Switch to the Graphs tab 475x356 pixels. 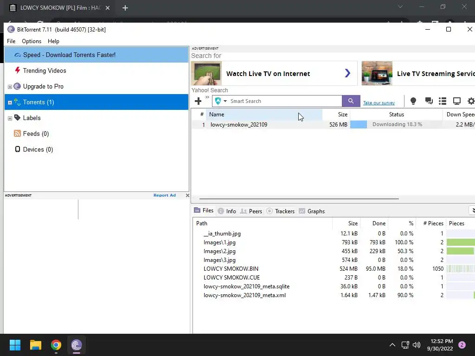(x=312, y=211)
